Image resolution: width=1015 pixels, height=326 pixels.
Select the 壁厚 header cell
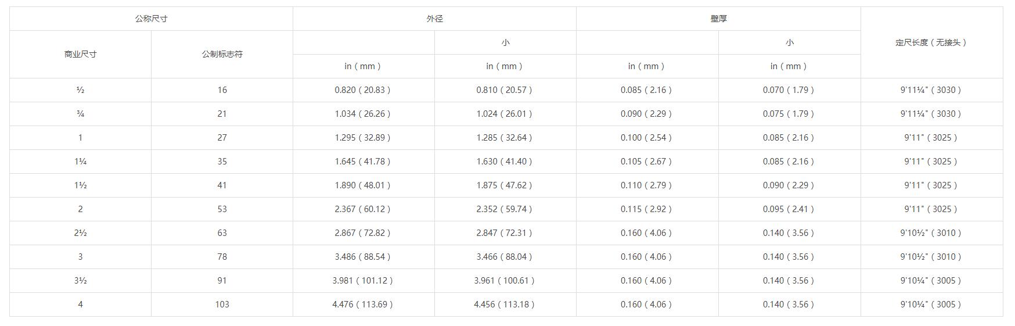[718, 19]
